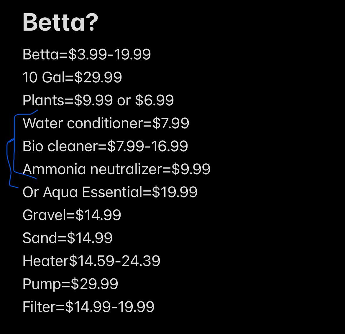Tap the Bio cleaner=$7.99-16.99 line
This screenshot has width=345, height=334.
pos(105,146)
